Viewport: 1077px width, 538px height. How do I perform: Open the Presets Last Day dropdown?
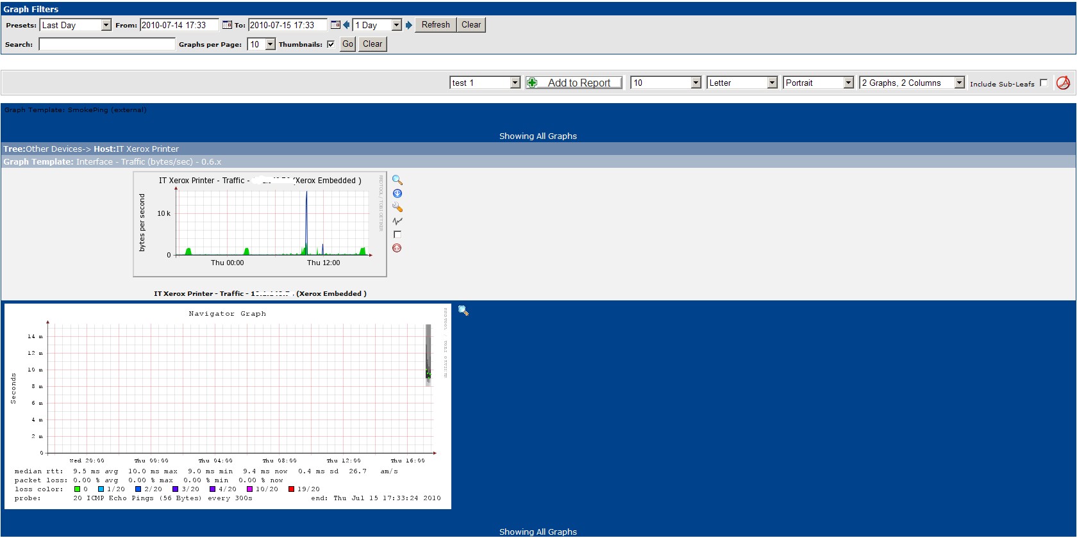[76, 25]
